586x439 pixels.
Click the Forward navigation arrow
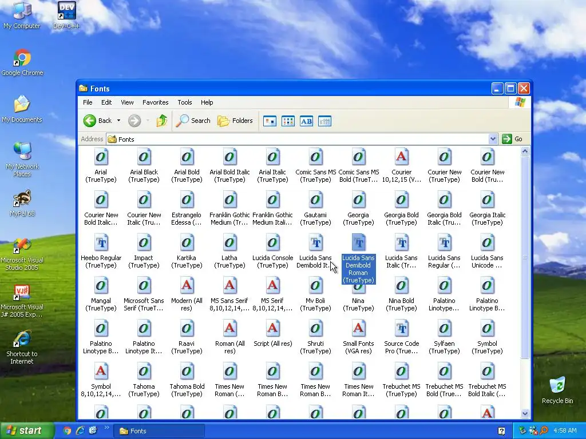[x=134, y=121]
